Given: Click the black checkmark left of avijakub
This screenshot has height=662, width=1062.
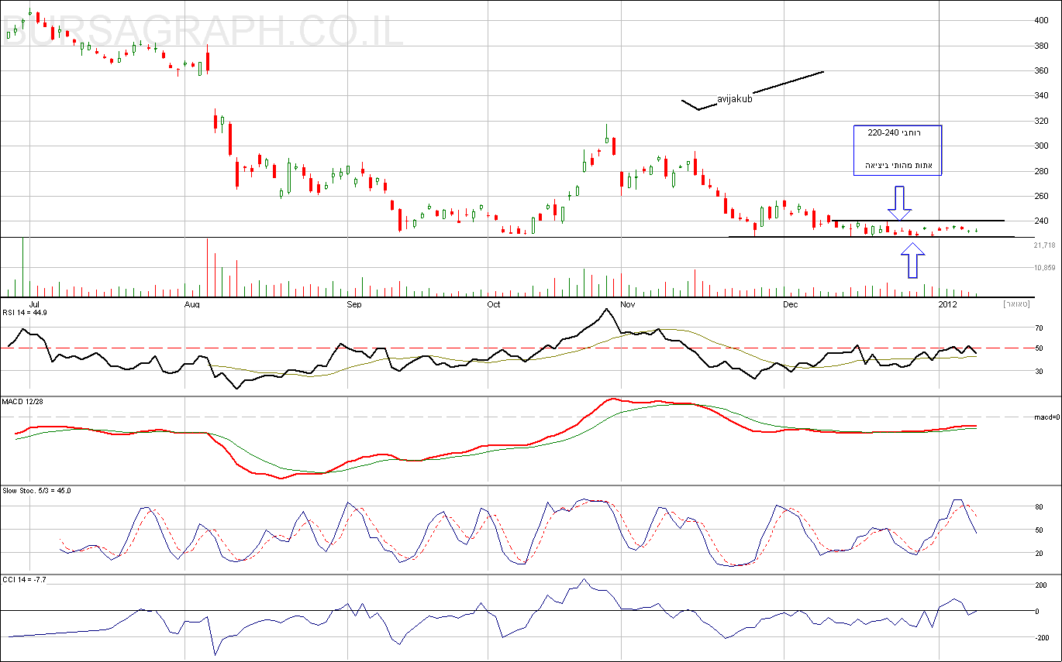Looking at the screenshot, I should (x=697, y=105).
